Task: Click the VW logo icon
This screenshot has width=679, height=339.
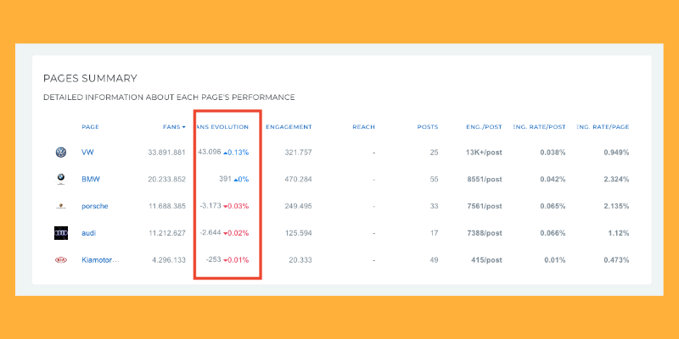Action: [61, 153]
